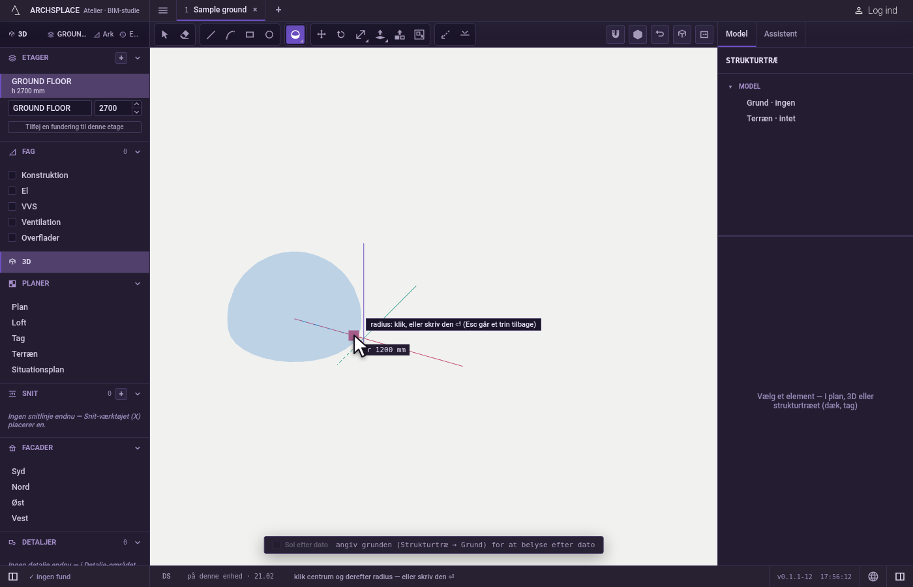
Task: Activate the dashed tape measure tool
Action: 445,35
